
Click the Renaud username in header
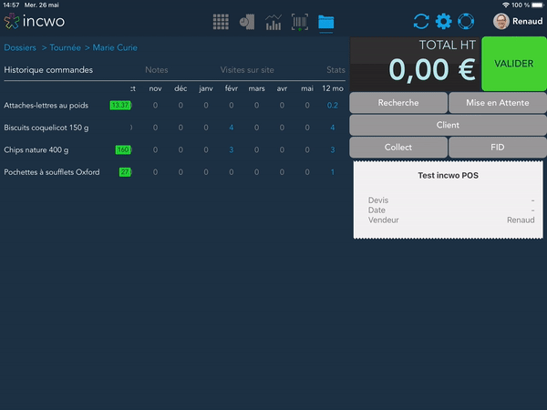coord(528,21)
